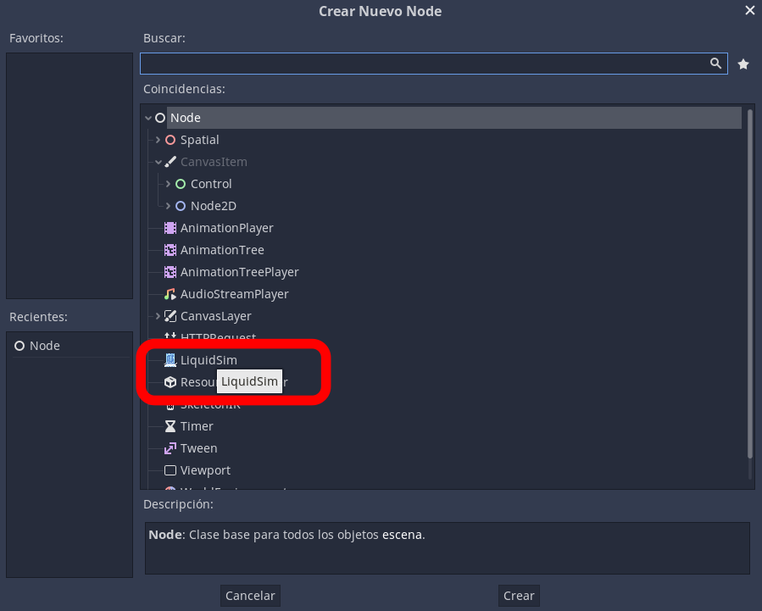The width and height of the screenshot is (762, 611).
Task: Expand the Control node branch
Action: point(168,184)
